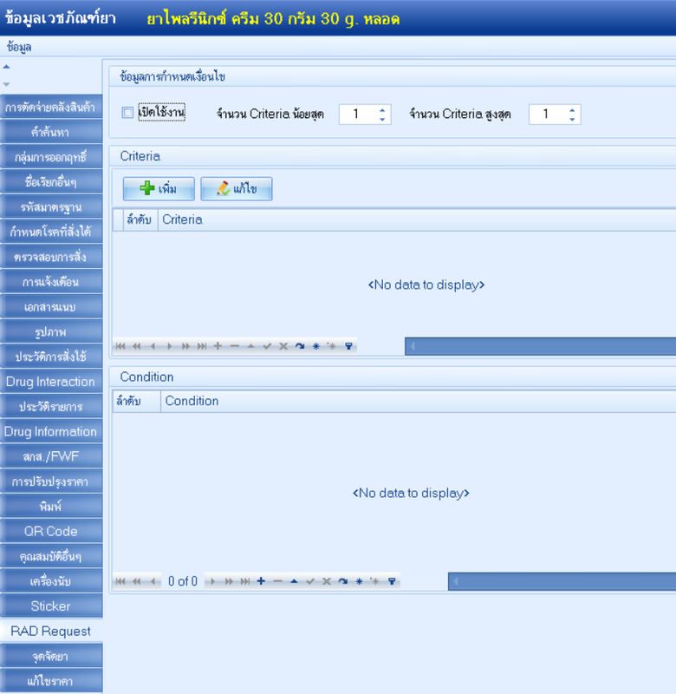Post edit with Criteria navigator checkmark
The height and width of the screenshot is (694, 676).
click(267, 346)
